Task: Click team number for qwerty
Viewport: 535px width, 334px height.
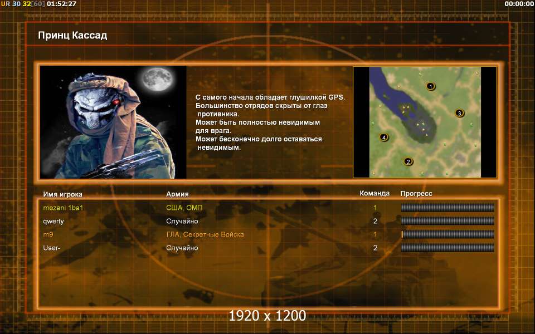Action: coord(375,221)
